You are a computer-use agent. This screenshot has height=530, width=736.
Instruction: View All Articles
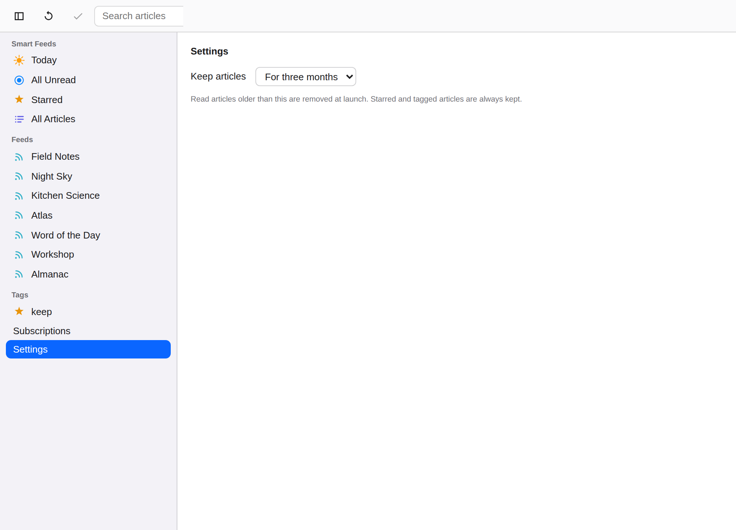[x=88, y=119]
